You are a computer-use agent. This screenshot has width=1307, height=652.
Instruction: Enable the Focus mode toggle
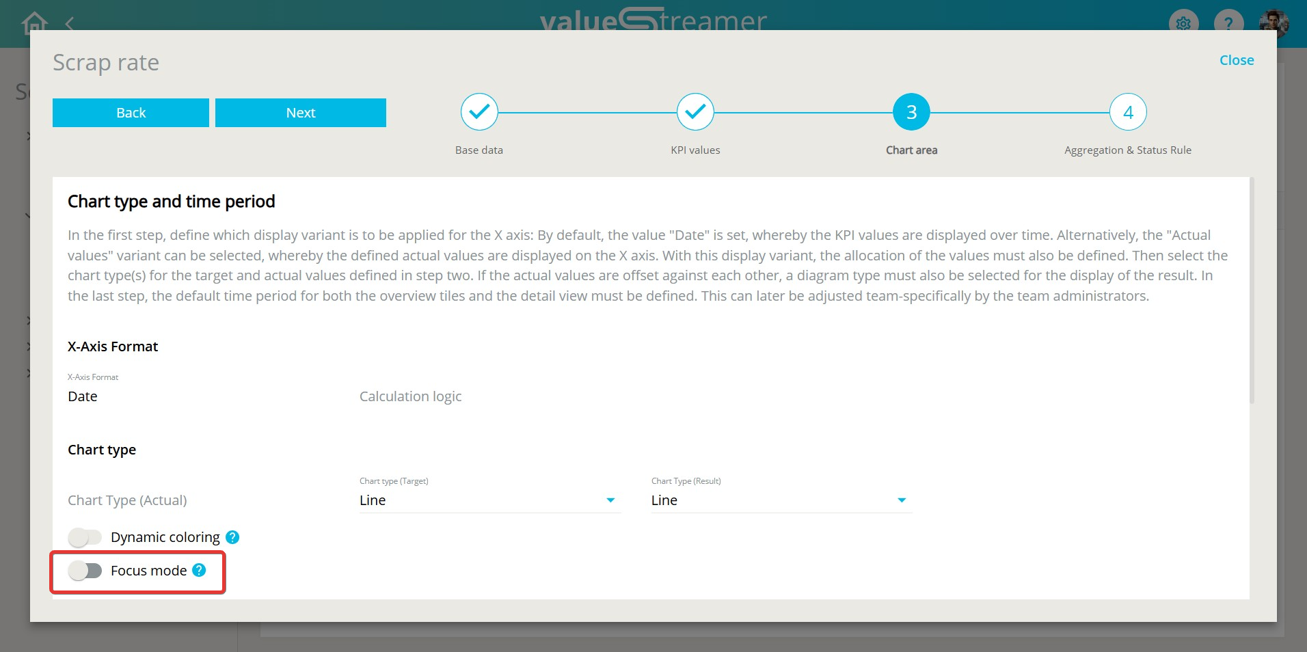(x=85, y=571)
